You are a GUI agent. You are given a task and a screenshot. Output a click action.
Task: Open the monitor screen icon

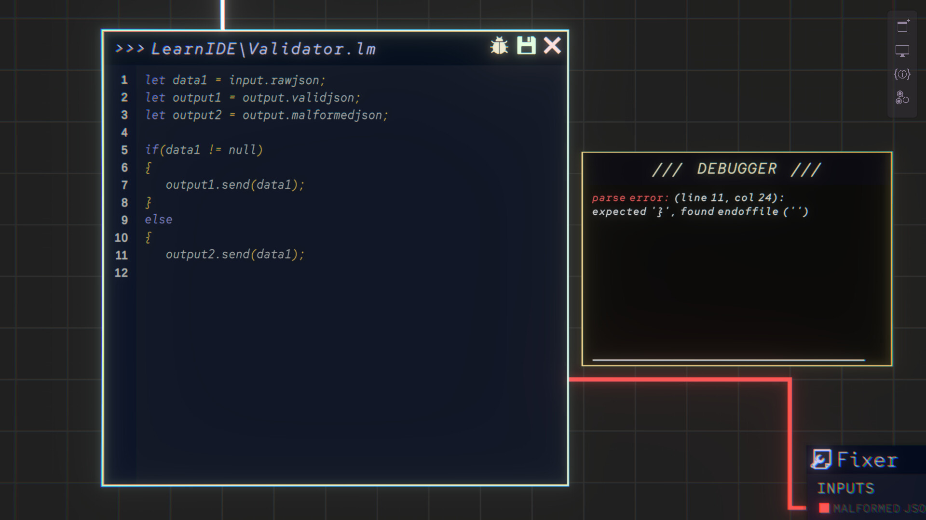click(x=902, y=51)
